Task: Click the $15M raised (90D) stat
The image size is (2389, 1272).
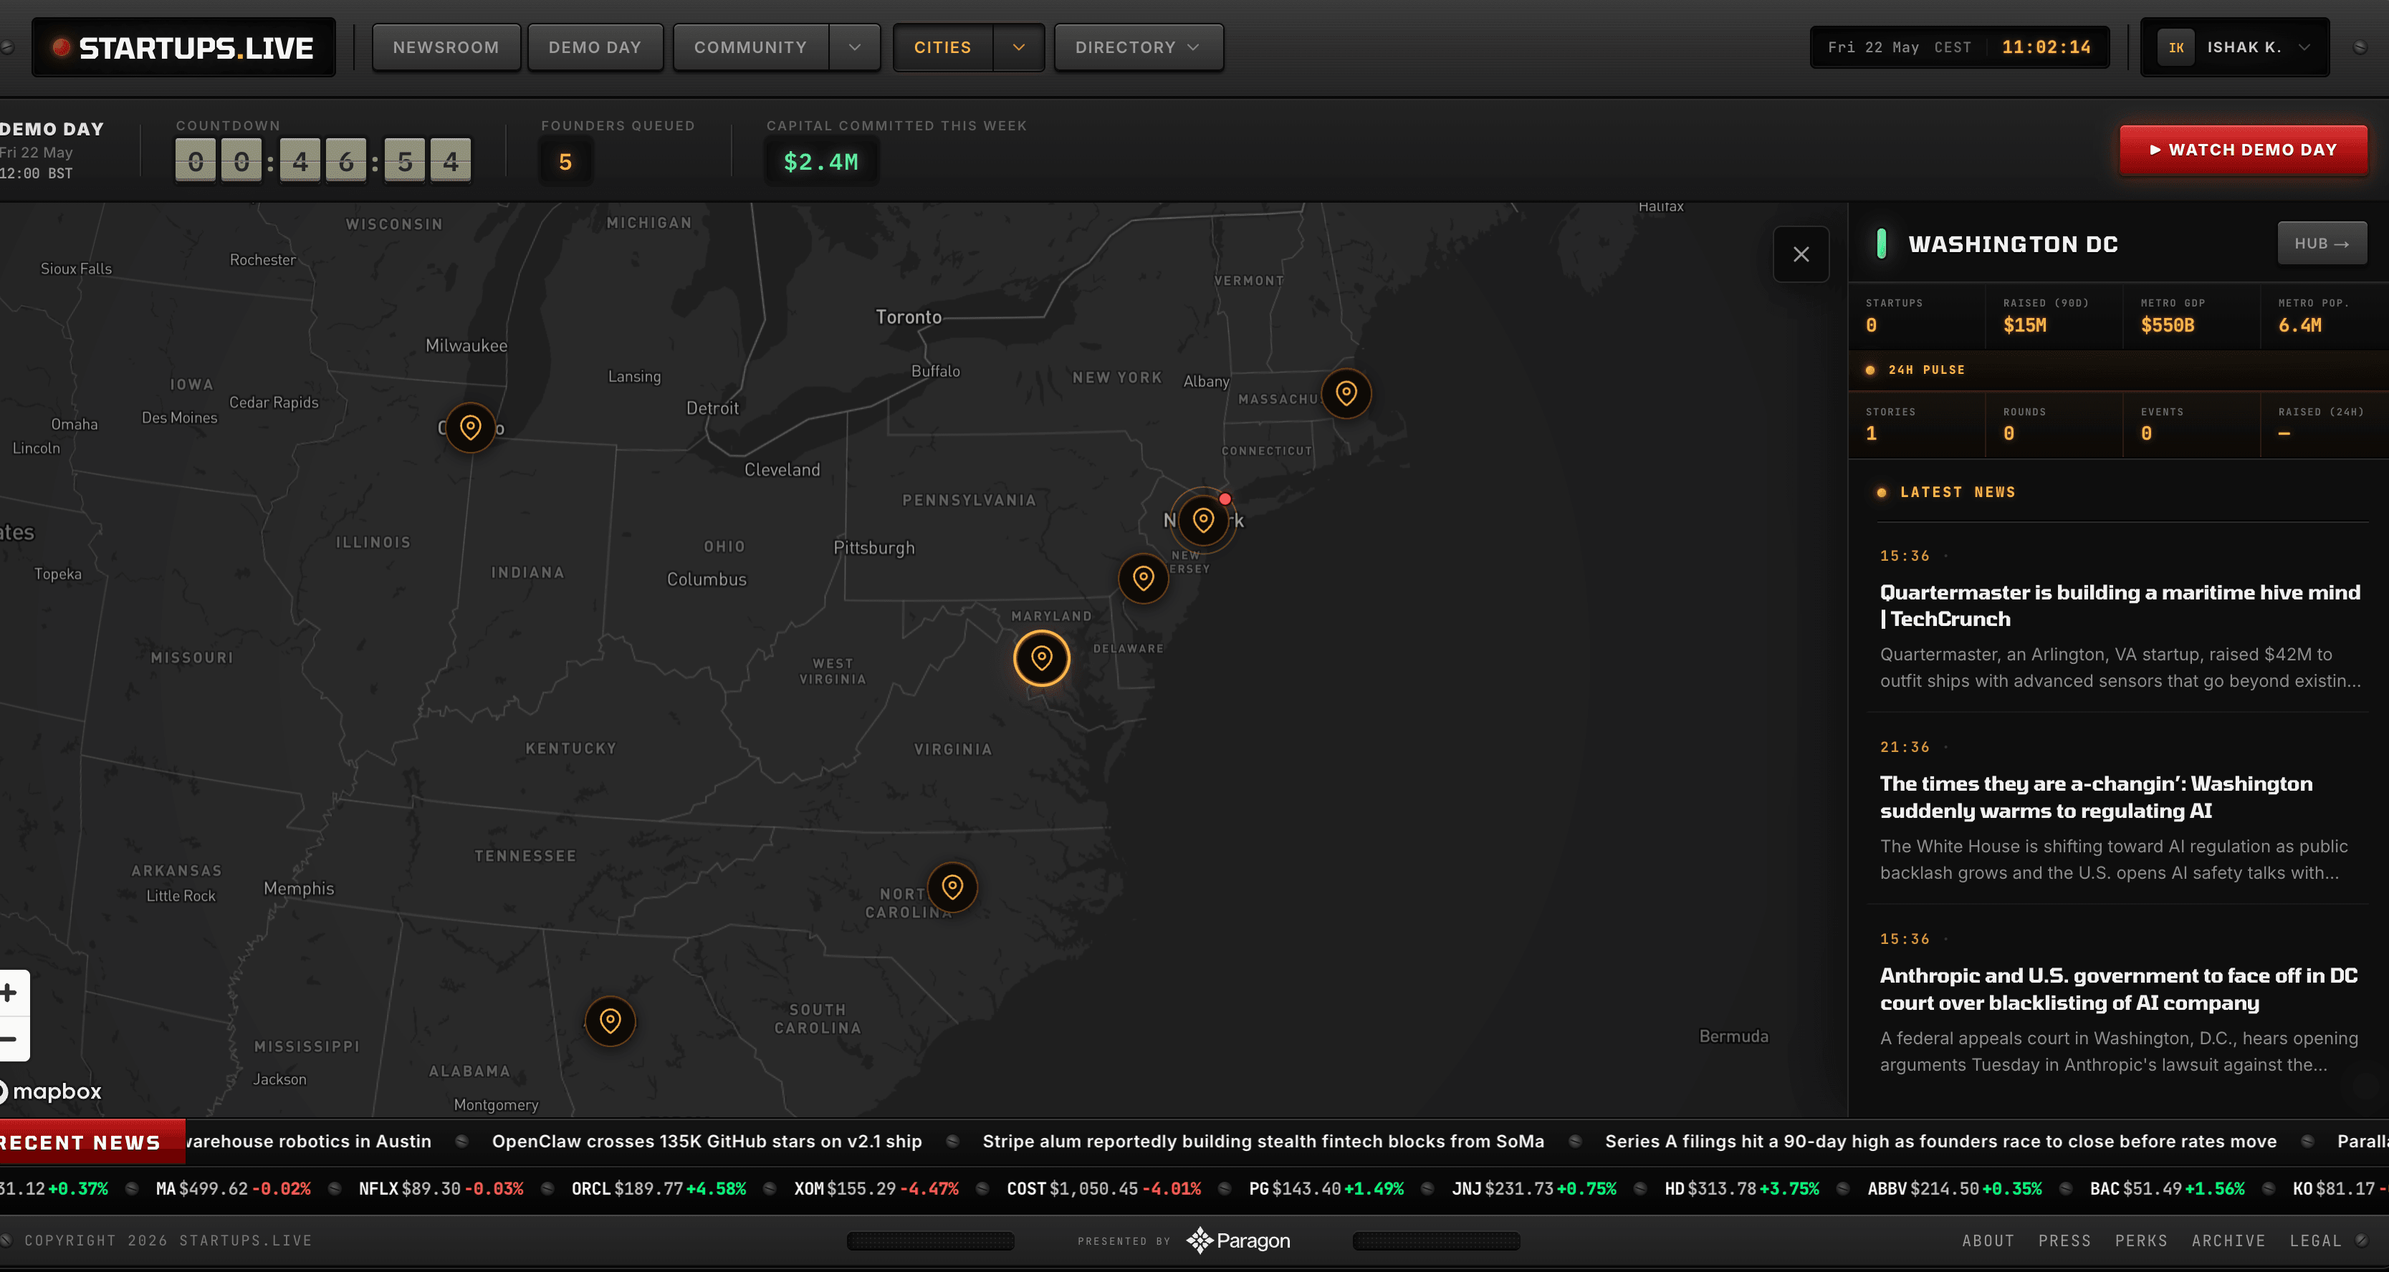Action: pos(2024,325)
